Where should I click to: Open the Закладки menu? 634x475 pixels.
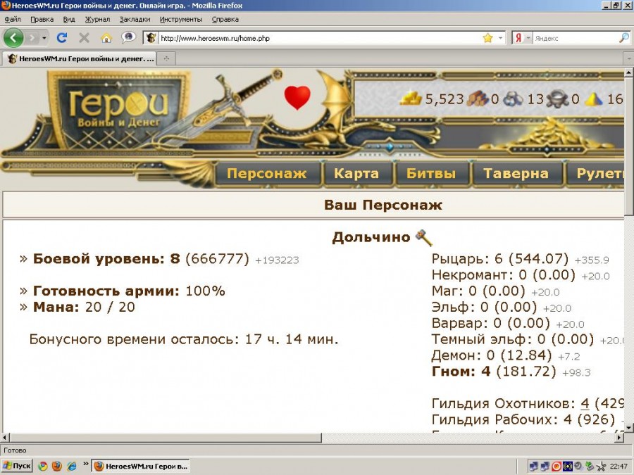click(x=135, y=19)
